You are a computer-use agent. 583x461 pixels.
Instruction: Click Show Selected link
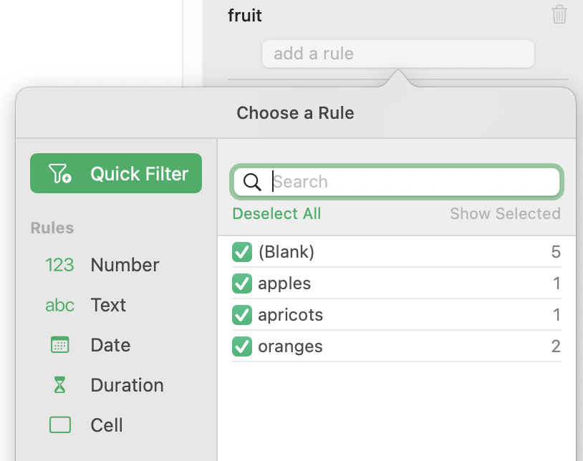506,213
